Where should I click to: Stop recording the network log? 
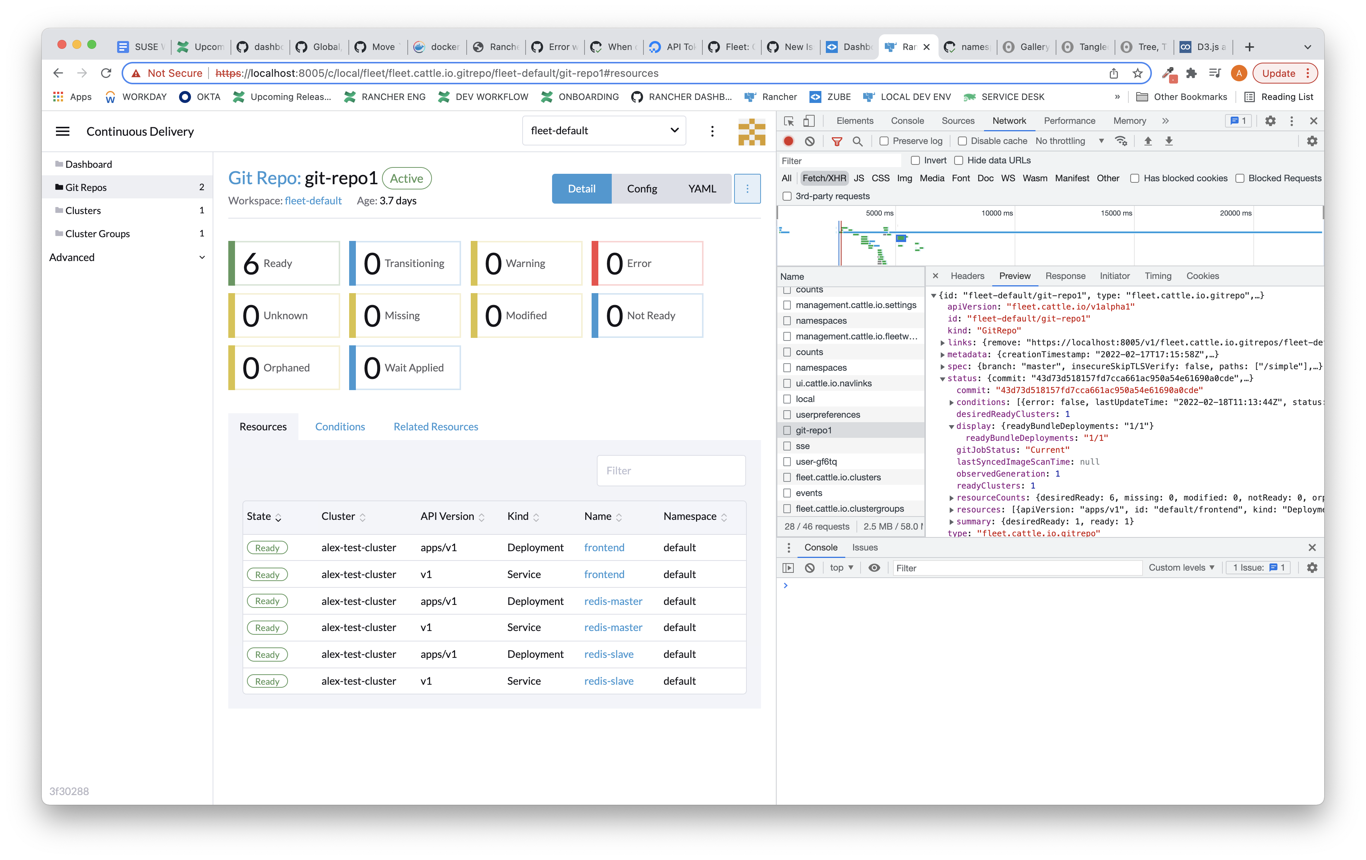click(x=789, y=141)
